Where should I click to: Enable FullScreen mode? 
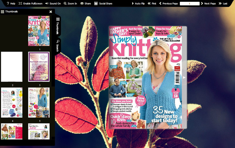[x=31, y=3]
